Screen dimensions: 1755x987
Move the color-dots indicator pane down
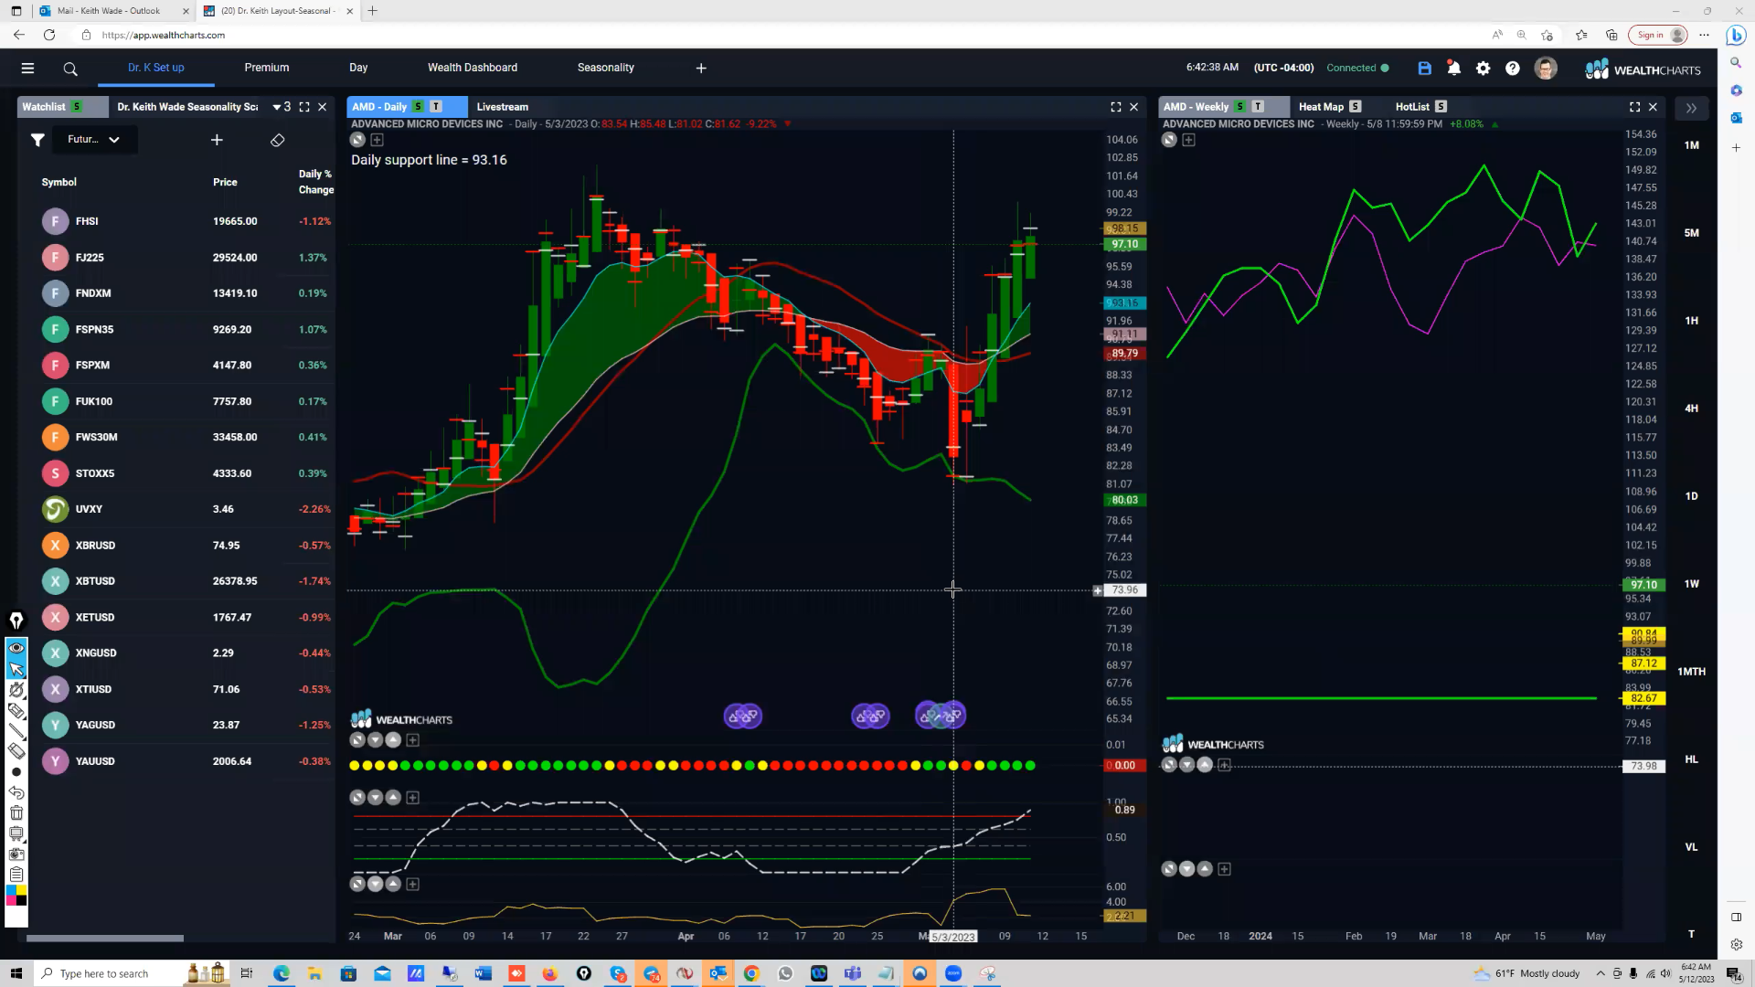click(375, 740)
